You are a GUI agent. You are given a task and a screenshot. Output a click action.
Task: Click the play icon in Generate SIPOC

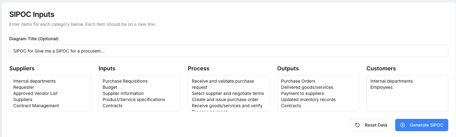403,125
